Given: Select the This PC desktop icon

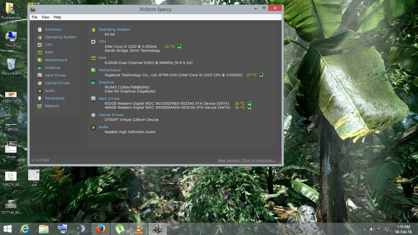Looking at the screenshot, I should click(x=11, y=39).
